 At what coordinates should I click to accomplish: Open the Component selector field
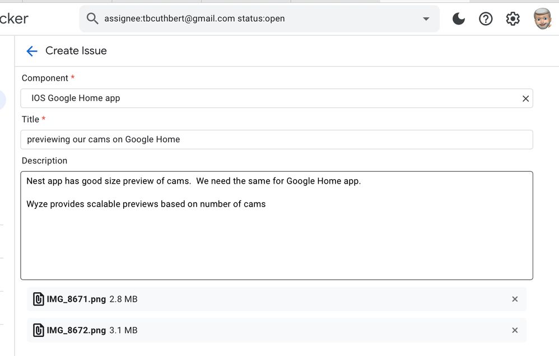coord(269,99)
